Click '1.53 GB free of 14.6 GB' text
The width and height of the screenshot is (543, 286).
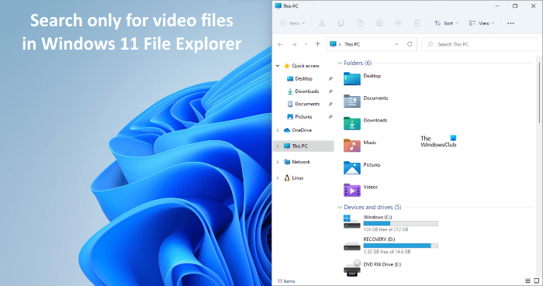(x=387, y=252)
